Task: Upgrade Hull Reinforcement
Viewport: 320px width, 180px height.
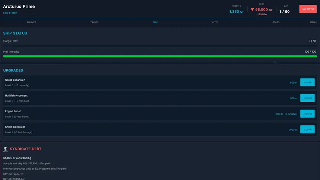Action: point(307,98)
